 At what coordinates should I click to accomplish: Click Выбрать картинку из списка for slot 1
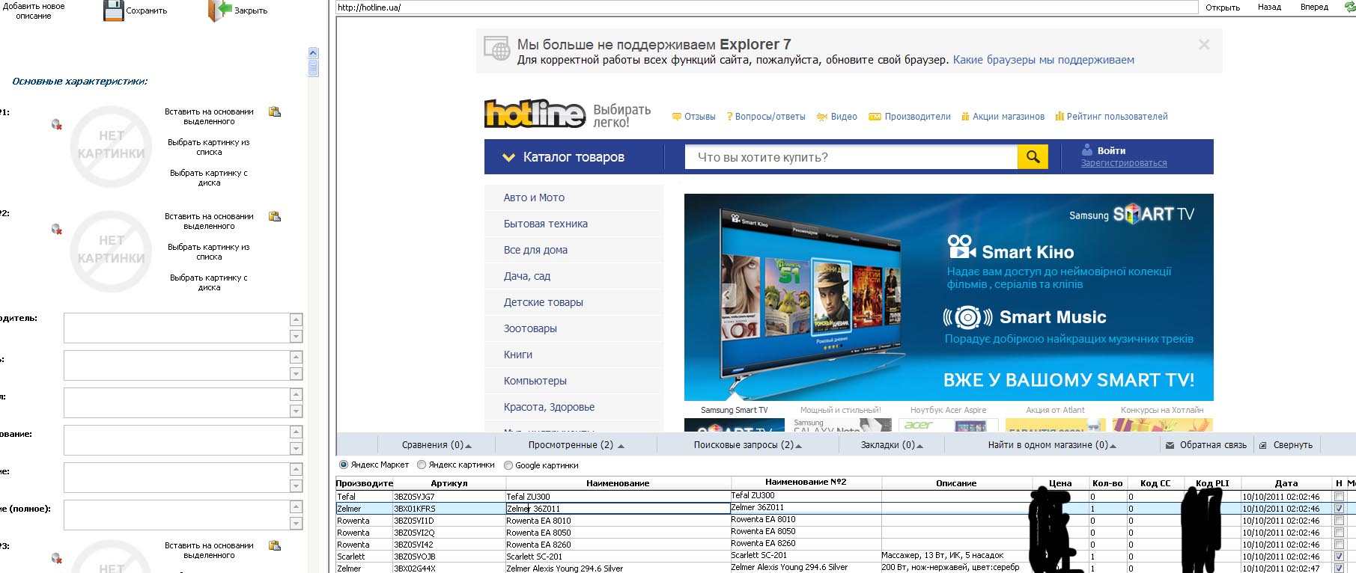click(209, 147)
